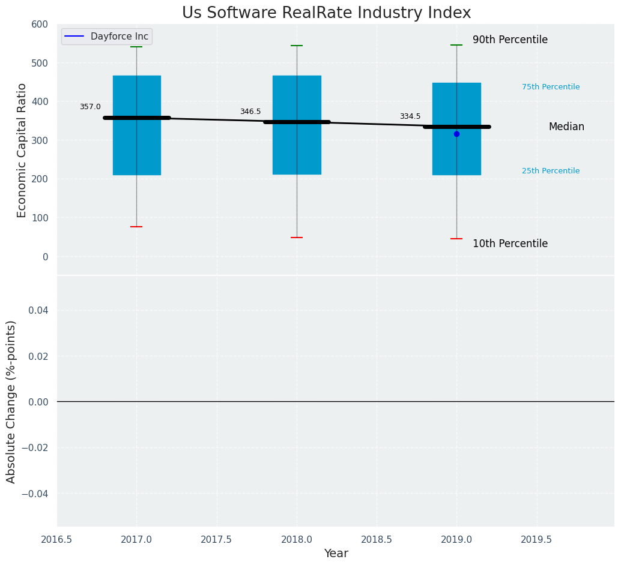Click the Median annotation text

(x=566, y=127)
